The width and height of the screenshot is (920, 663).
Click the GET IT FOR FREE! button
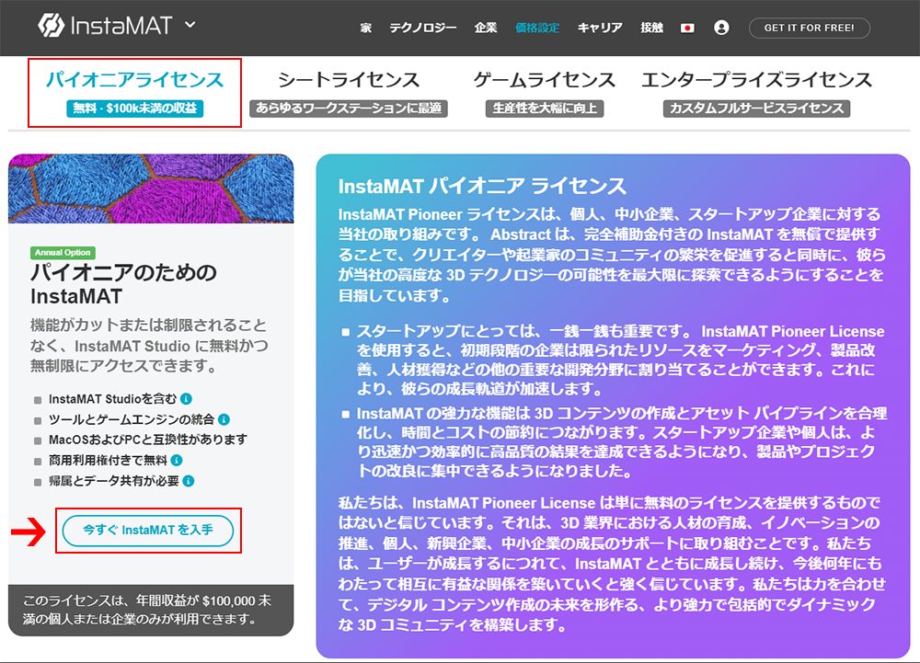click(809, 29)
